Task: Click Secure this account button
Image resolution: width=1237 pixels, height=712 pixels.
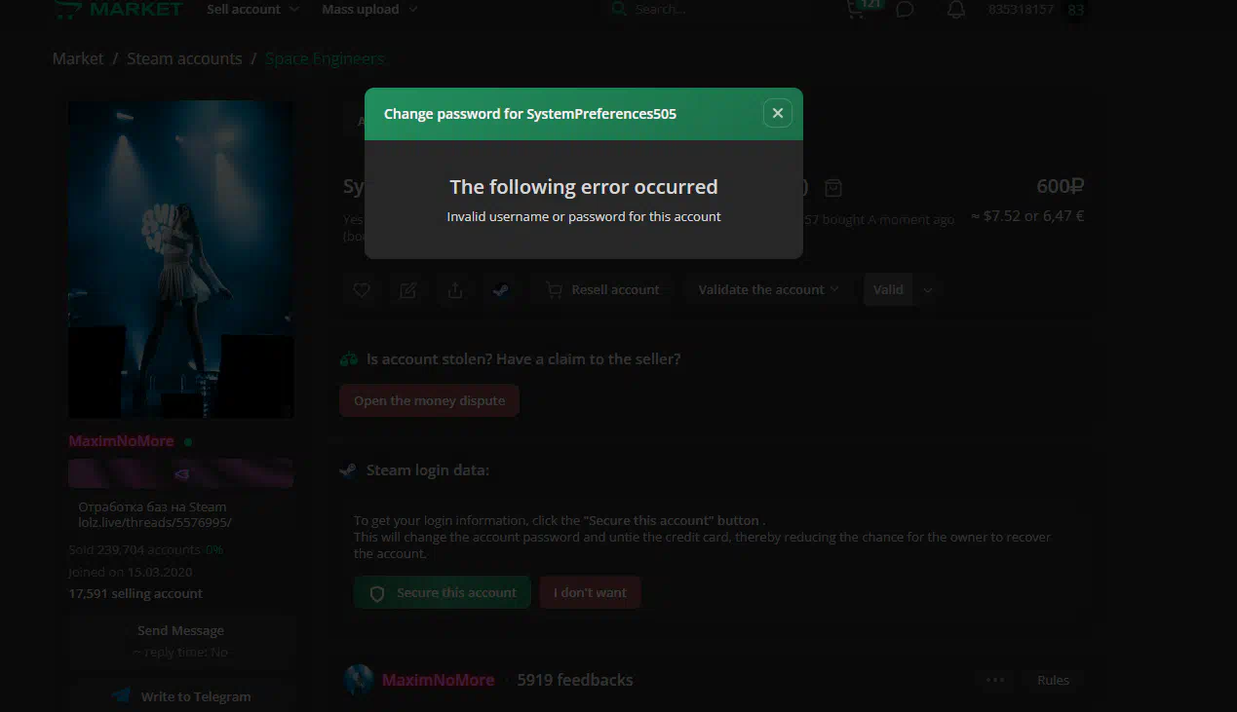Action: pyautogui.click(x=443, y=592)
